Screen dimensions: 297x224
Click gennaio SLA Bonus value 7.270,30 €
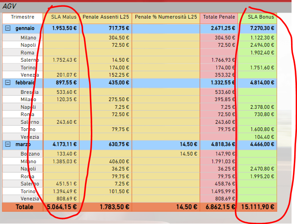(262, 28)
